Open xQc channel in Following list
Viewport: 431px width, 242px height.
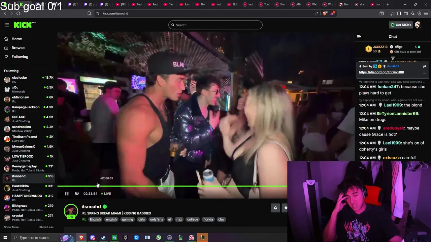[x=29, y=89]
